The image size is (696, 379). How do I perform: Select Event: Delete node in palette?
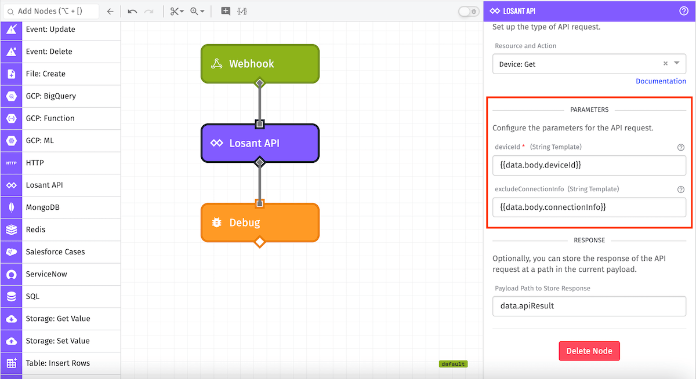(60, 52)
